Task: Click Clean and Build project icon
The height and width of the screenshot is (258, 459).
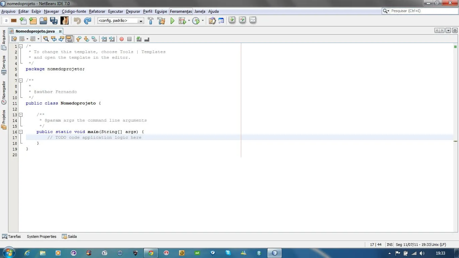Action: pos(161,21)
